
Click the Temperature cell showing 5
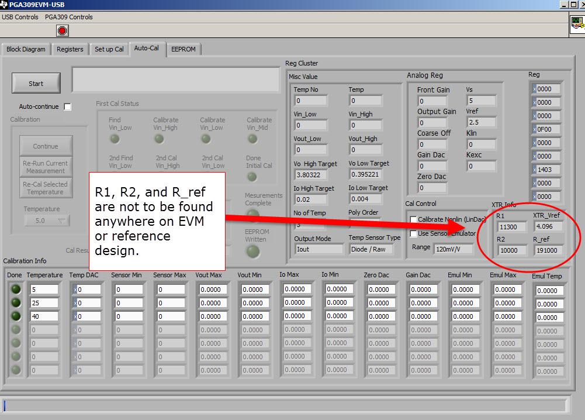[x=44, y=290]
